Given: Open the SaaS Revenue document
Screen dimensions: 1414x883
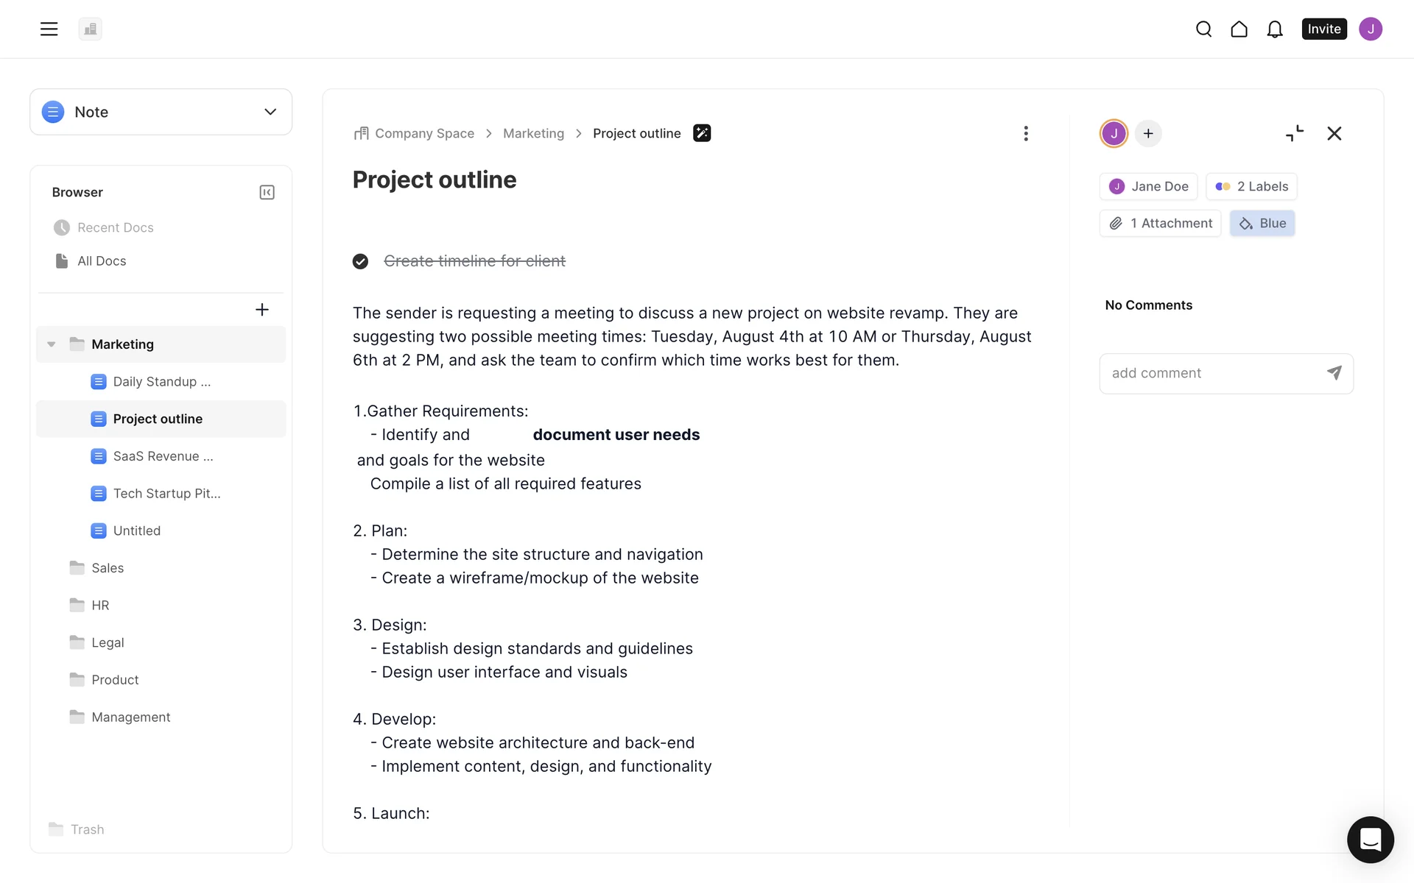Looking at the screenshot, I should [163, 456].
